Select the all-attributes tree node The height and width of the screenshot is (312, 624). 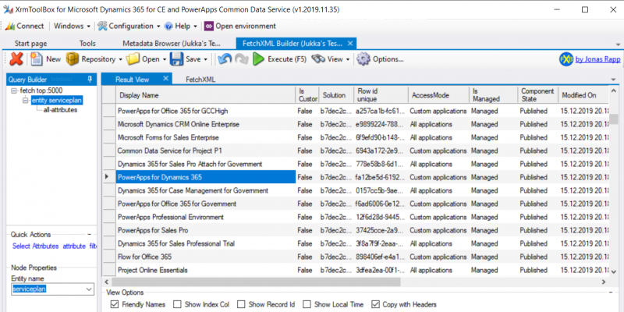point(60,110)
